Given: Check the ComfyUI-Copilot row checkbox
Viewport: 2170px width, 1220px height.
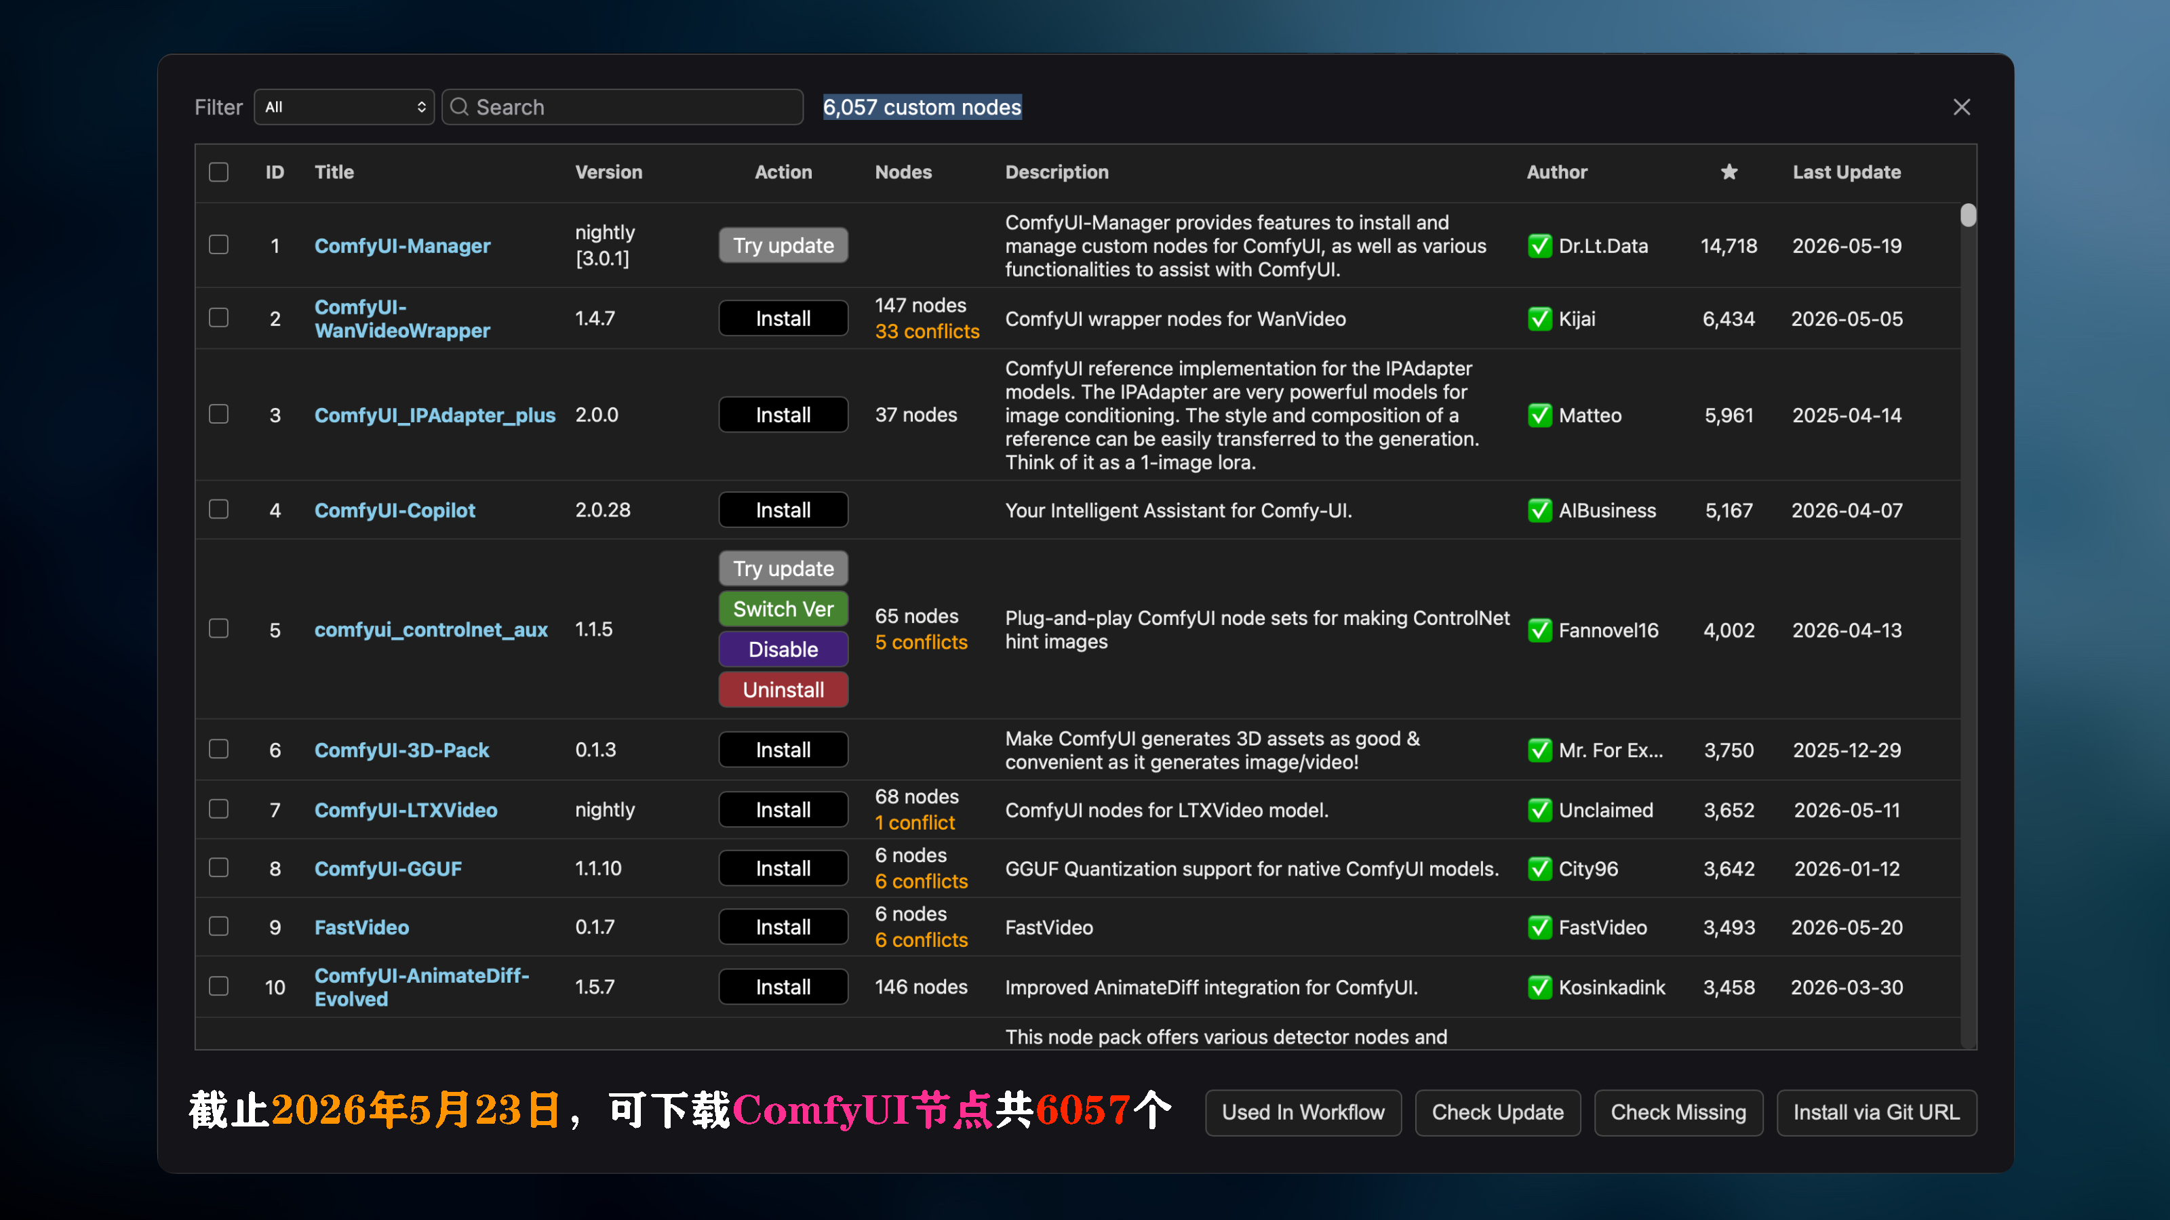Looking at the screenshot, I should (219, 510).
